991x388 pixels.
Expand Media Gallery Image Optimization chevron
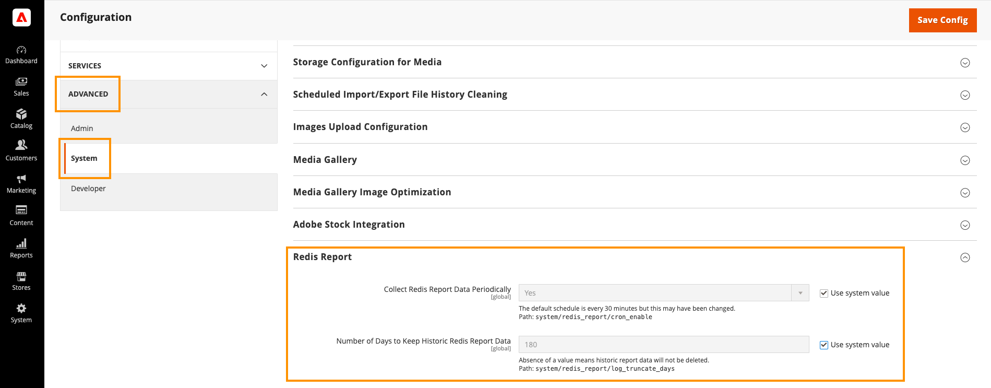pyautogui.click(x=965, y=193)
